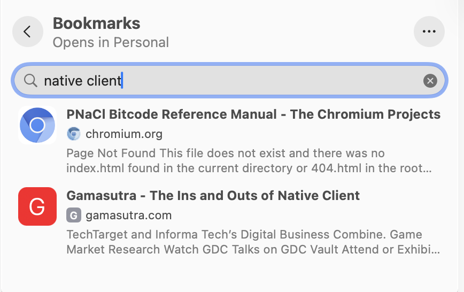Click the red Gamasutra G icon
The height and width of the screenshot is (292, 464).
37,206
